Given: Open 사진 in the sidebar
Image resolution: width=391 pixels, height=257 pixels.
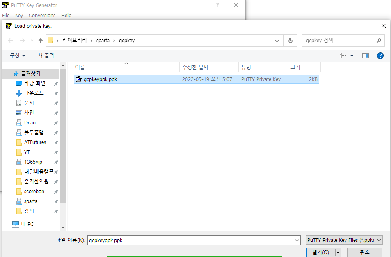Looking at the screenshot, I should (x=29, y=113).
